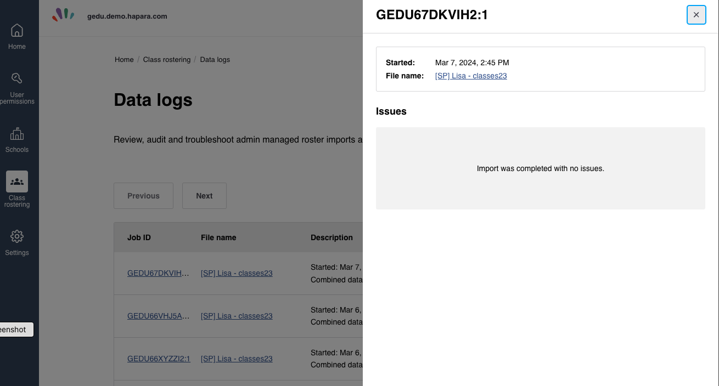Click the Description column header
The image size is (719, 386).
tap(332, 237)
